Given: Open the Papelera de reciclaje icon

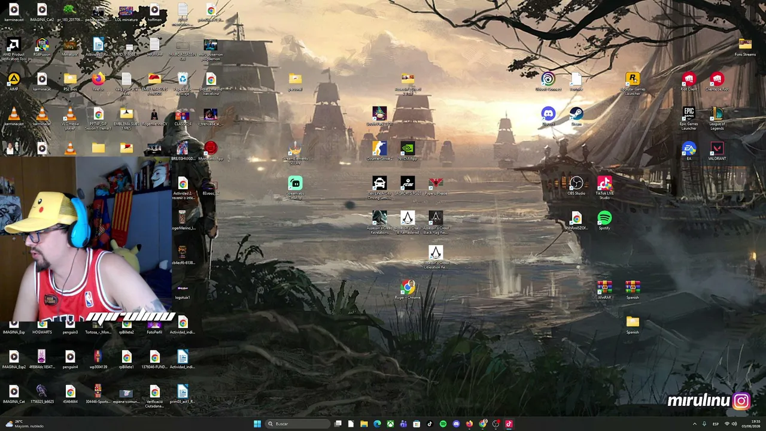Looking at the screenshot, I should click(183, 83).
